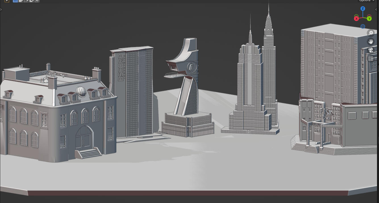Choose the blue new-selection mode button
Screen dimensions: 379x203
click(15, 1)
